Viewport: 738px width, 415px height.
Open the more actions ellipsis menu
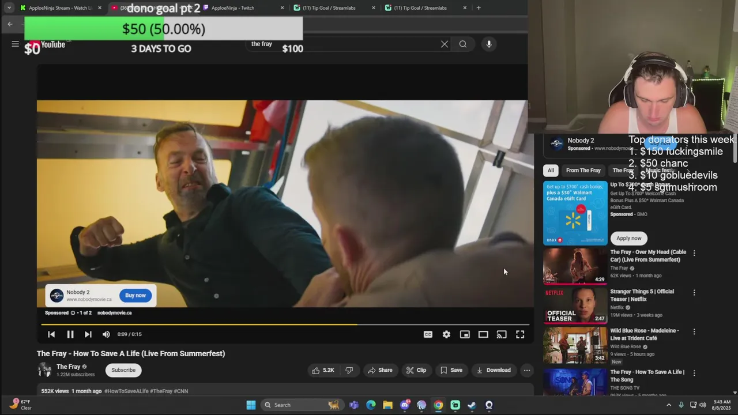527,370
